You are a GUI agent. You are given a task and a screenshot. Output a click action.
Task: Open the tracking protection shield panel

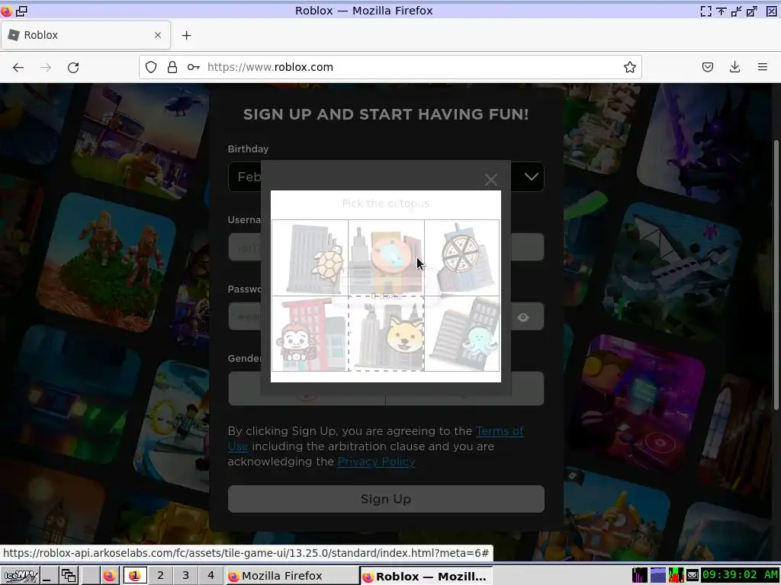[151, 67]
